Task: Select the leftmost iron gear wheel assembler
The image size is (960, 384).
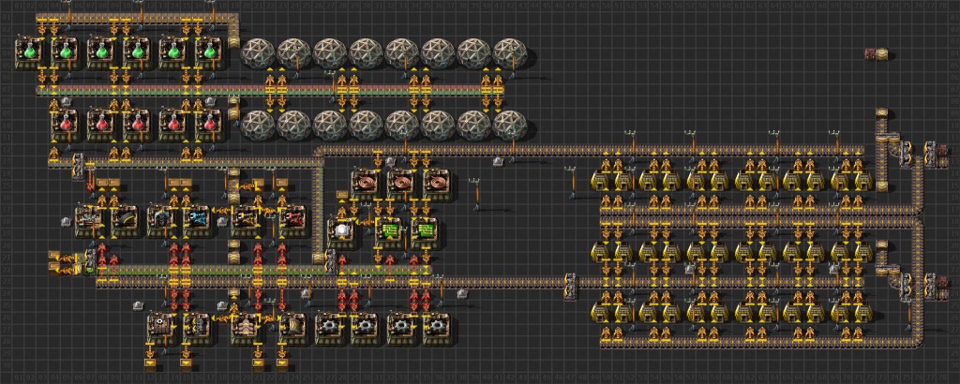Action: pyautogui.click(x=329, y=329)
